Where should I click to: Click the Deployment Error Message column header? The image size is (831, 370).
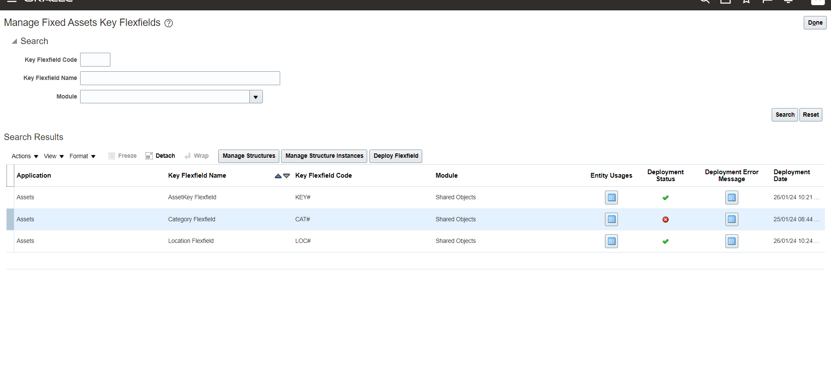731,175
